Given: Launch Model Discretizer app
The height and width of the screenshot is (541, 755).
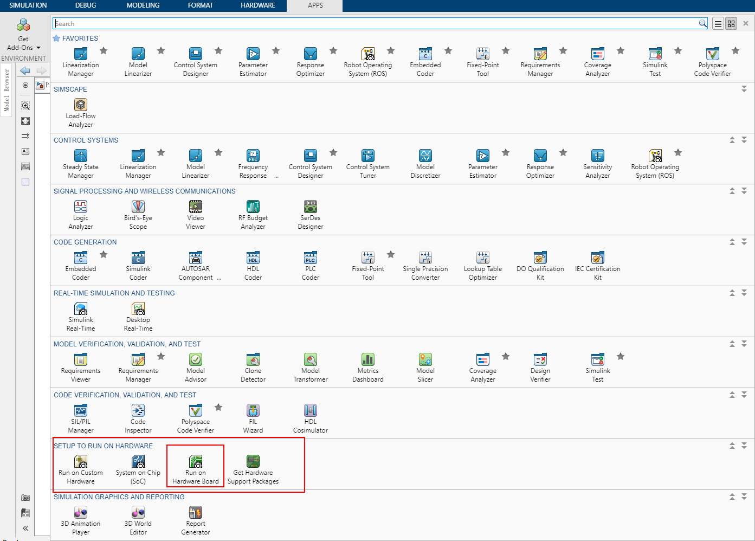Looking at the screenshot, I should tap(425, 164).
